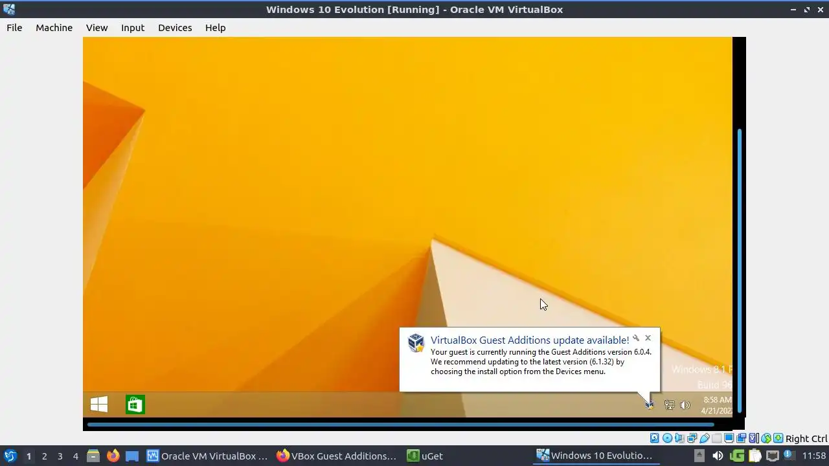Viewport: 829px width, 466px height.
Task: Open the hard disk activity indicator
Action: [x=654, y=438]
